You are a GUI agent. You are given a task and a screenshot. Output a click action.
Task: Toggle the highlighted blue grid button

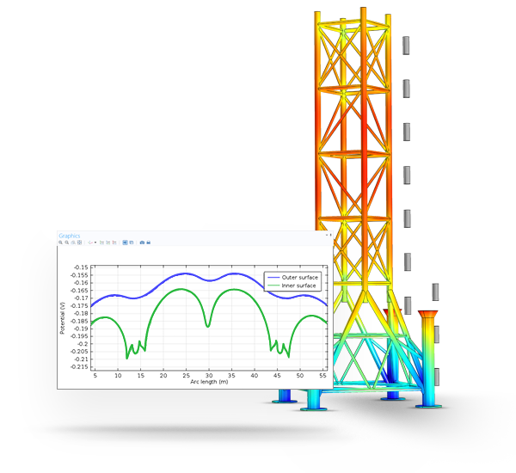(125, 243)
